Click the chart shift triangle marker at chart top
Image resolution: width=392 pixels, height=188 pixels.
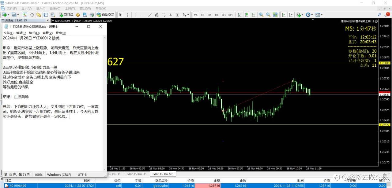pos(313,20)
